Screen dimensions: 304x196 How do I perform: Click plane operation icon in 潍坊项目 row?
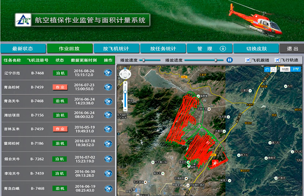(108, 115)
